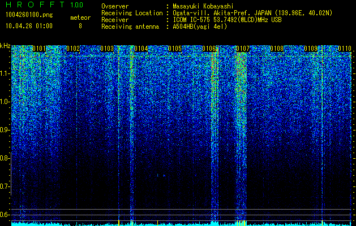
Task: Click the meteor count value 8
Action: coord(80,26)
